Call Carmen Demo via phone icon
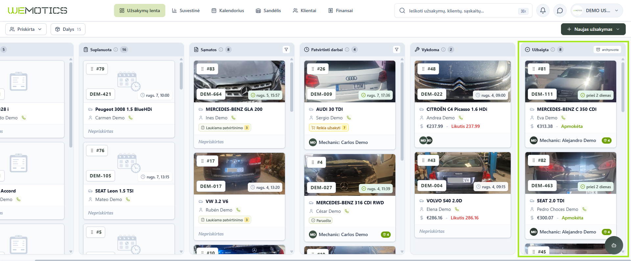 click(x=130, y=118)
